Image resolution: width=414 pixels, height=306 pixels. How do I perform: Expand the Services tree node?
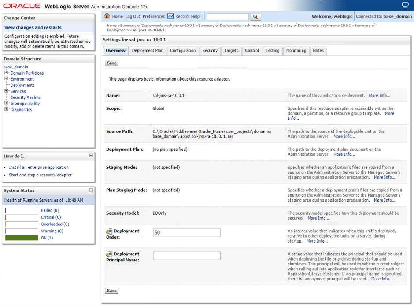(x=7, y=91)
